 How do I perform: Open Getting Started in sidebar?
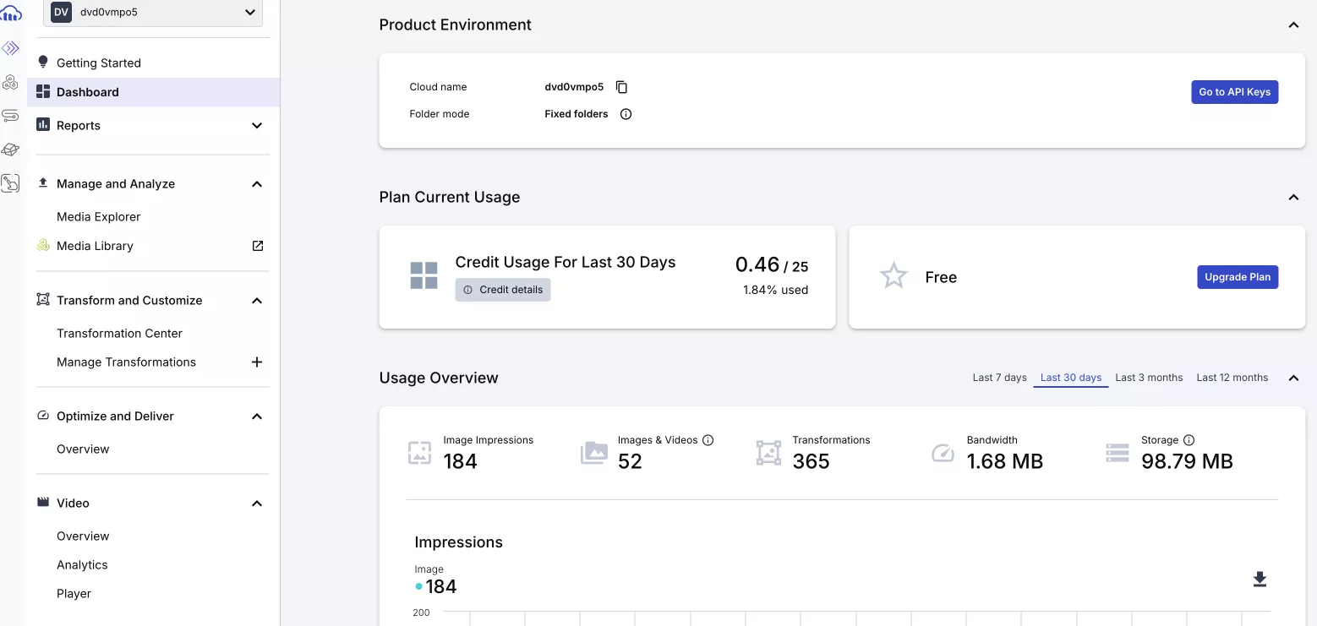(x=98, y=63)
